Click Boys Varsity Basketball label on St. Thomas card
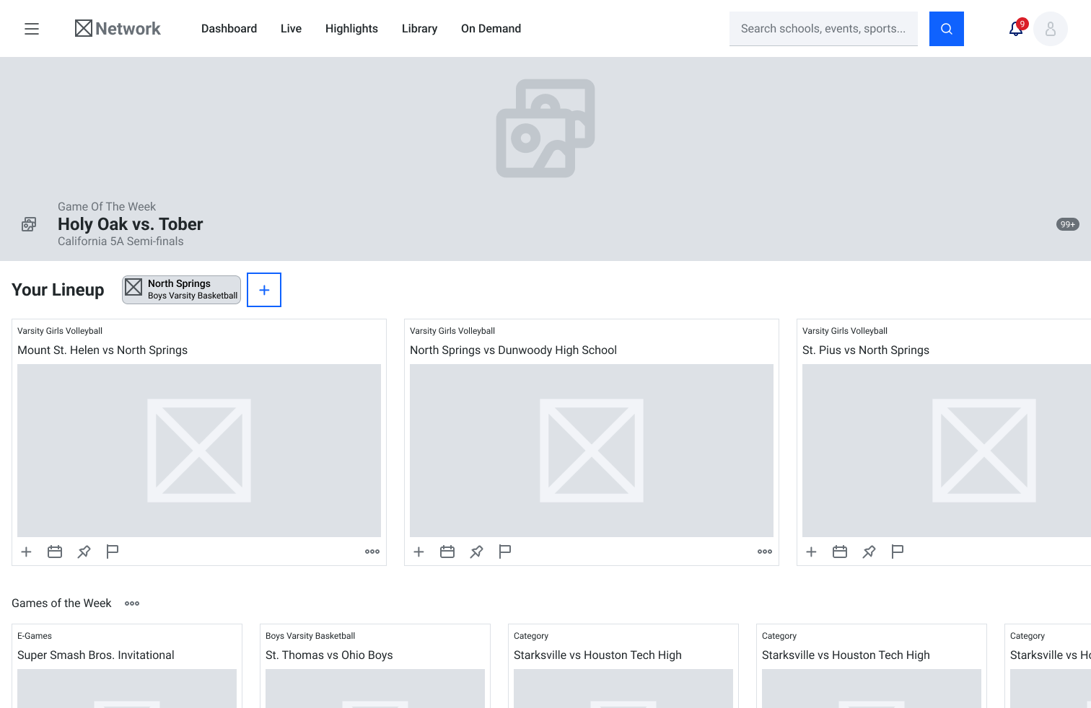The image size is (1091, 708). (x=310, y=636)
